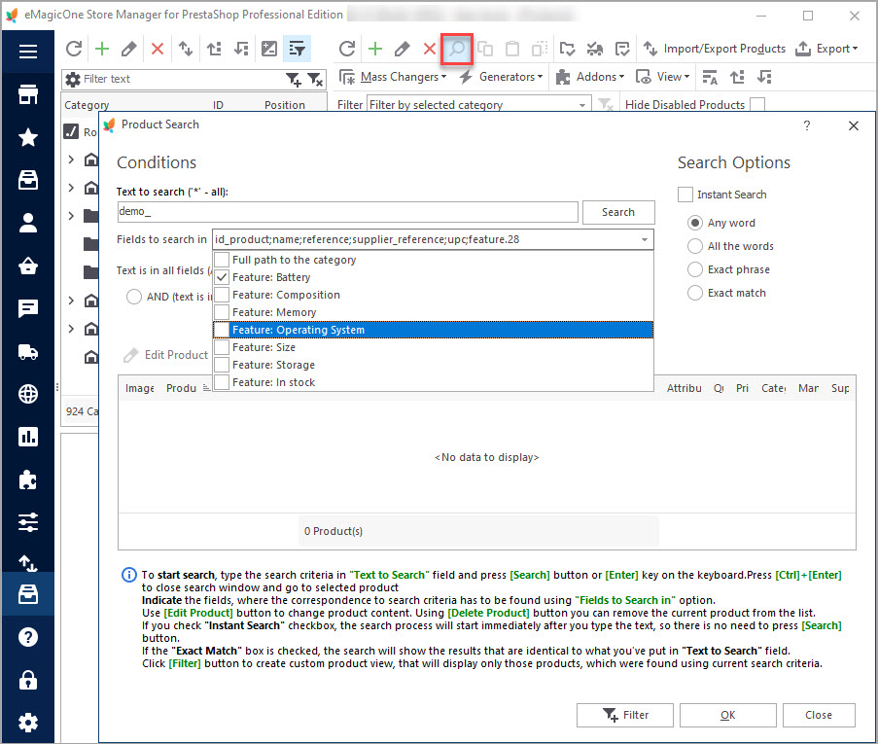Check Feature: Composition
The width and height of the screenshot is (878, 744).
(x=222, y=295)
